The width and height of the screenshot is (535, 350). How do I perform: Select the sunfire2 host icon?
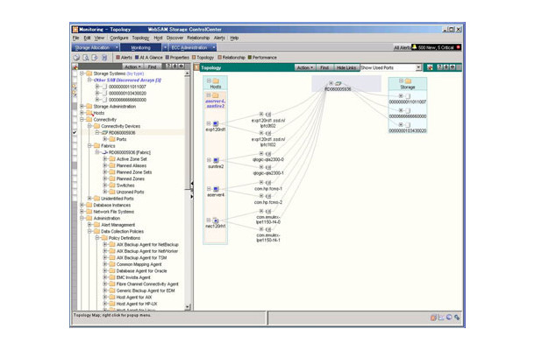tap(216, 160)
